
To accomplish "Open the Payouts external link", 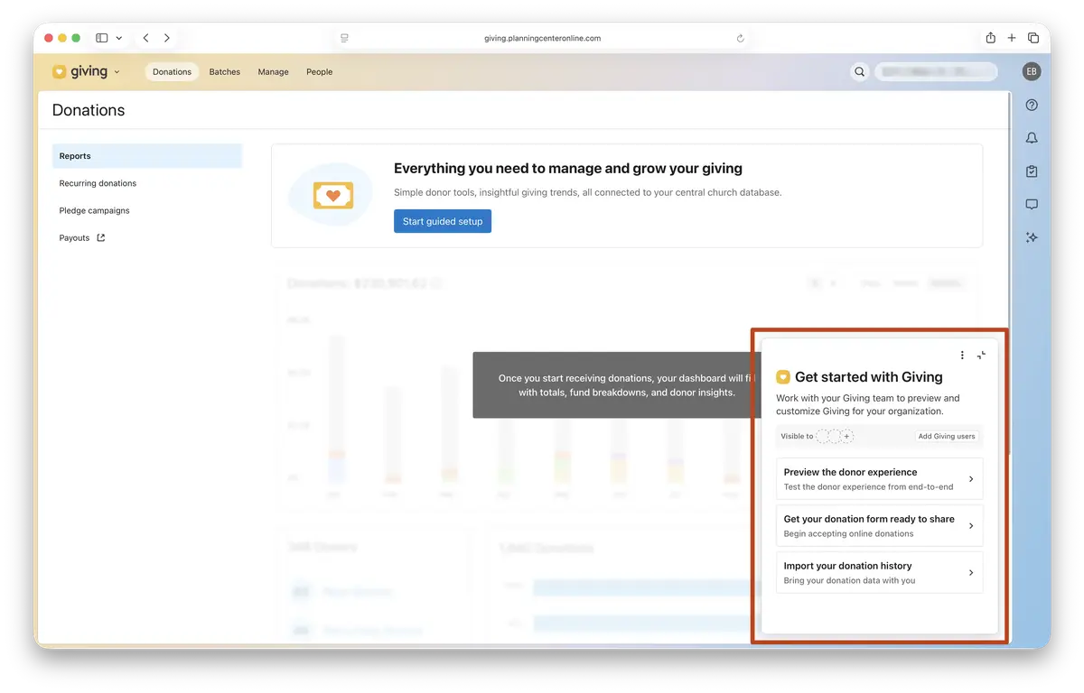I will tap(82, 238).
